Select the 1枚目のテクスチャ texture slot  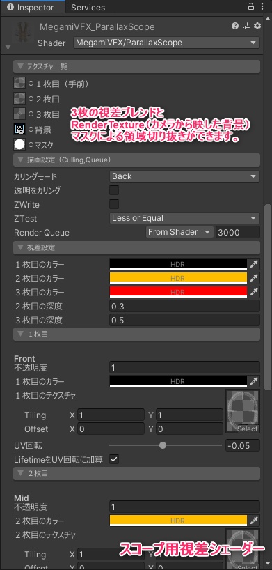coord(243,411)
